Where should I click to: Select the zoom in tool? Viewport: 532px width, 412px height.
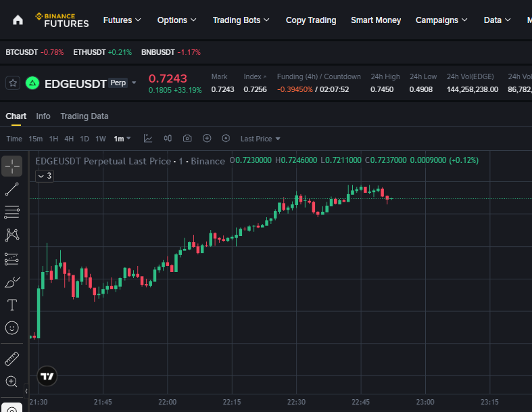12,382
